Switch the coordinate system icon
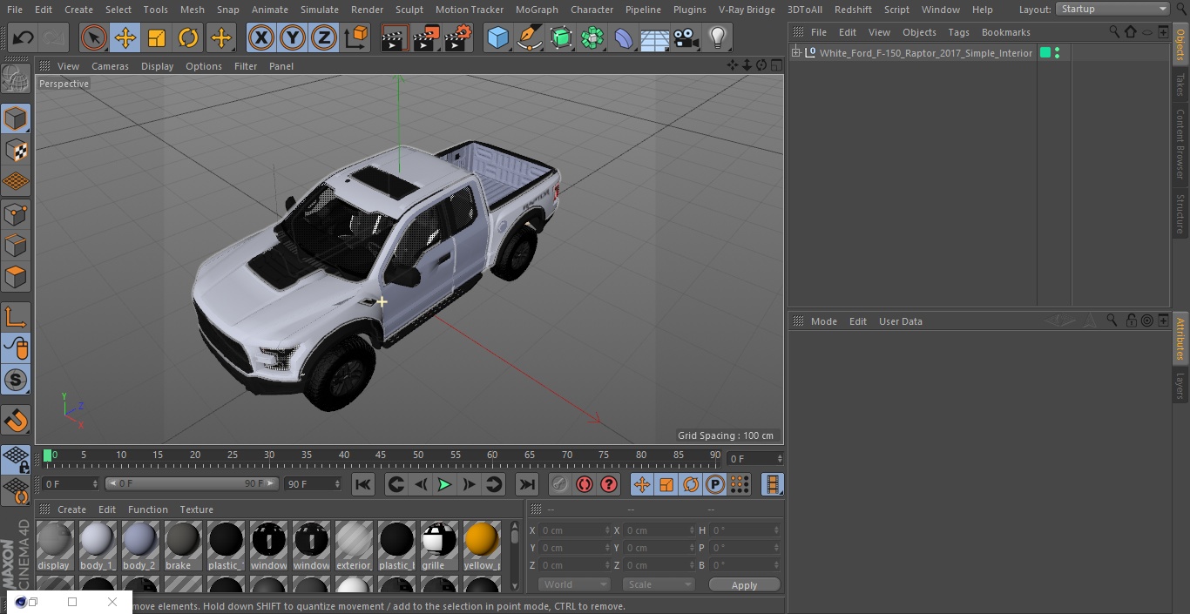Image resolution: width=1190 pixels, height=614 pixels. pyautogui.click(x=356, y=38)
